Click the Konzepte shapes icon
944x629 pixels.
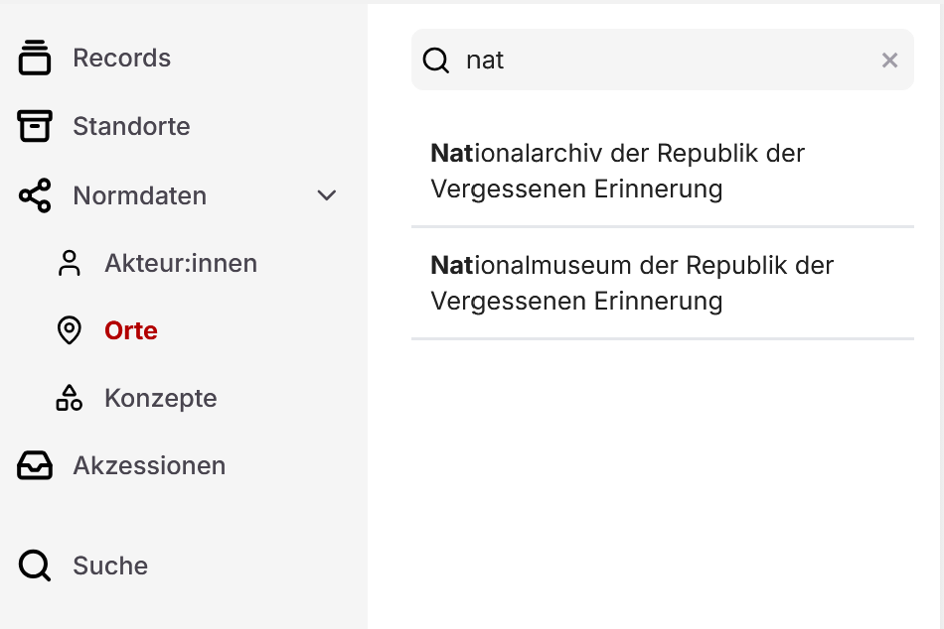click(x=69, y=398)
